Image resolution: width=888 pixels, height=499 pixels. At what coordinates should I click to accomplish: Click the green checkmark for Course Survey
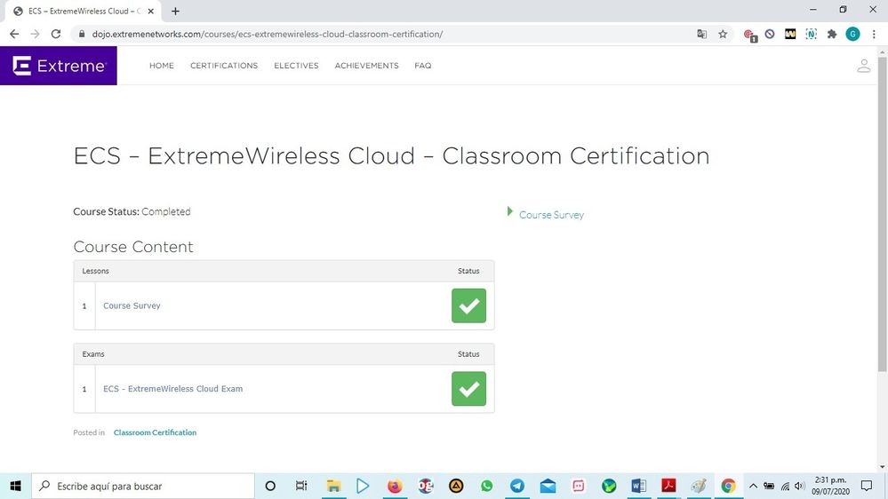click(469, 305)
